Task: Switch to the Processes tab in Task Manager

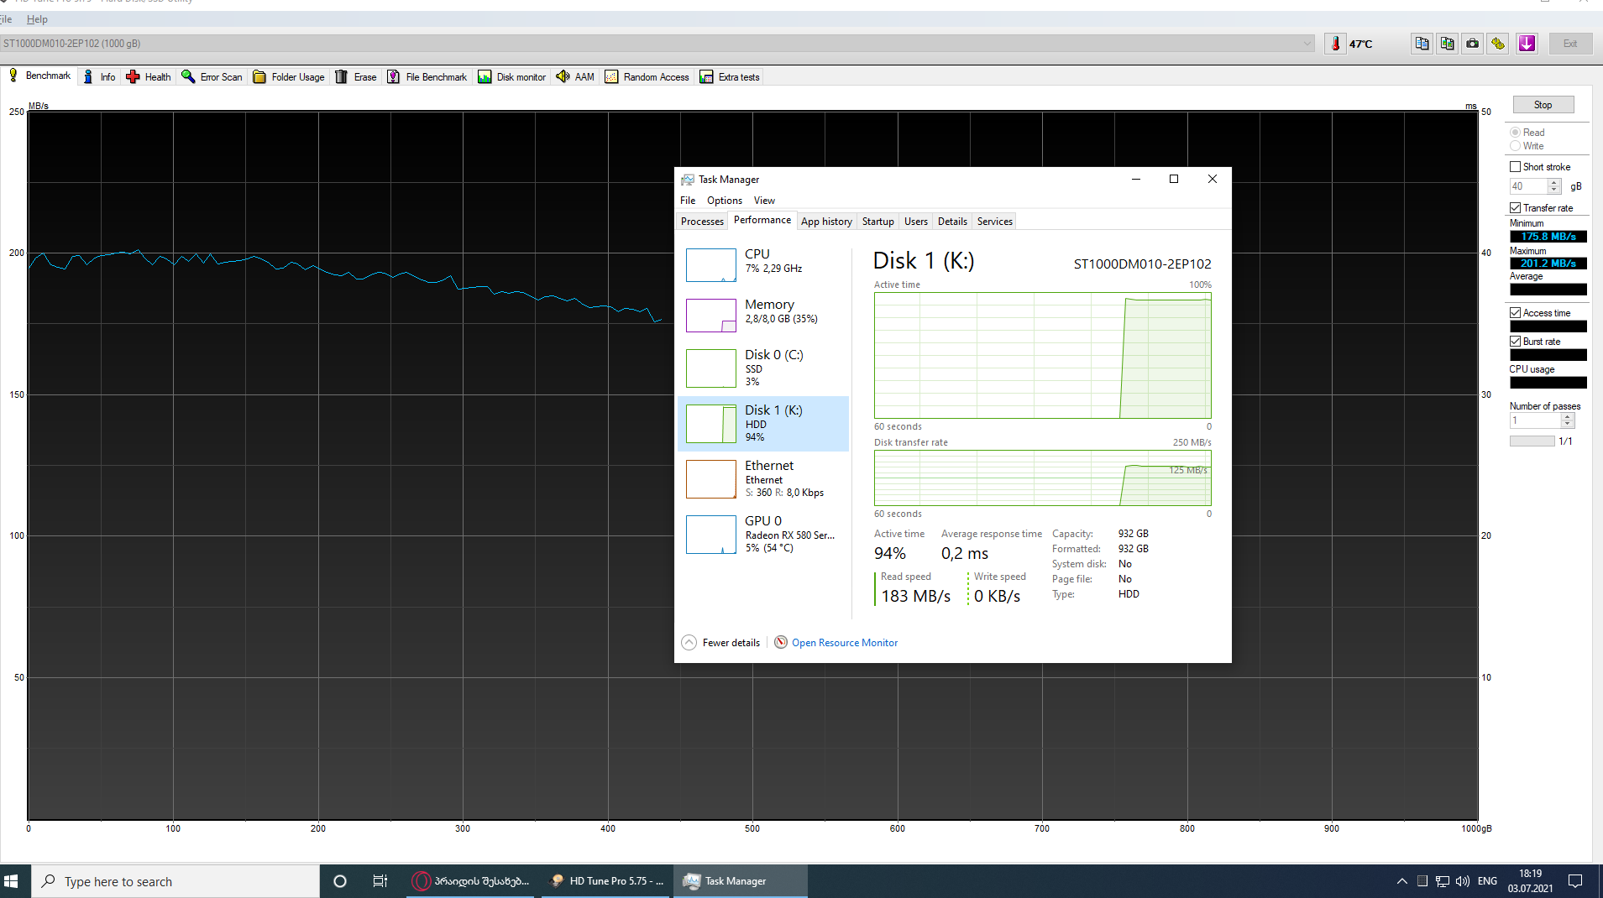Action: click(x=702, y=222)
